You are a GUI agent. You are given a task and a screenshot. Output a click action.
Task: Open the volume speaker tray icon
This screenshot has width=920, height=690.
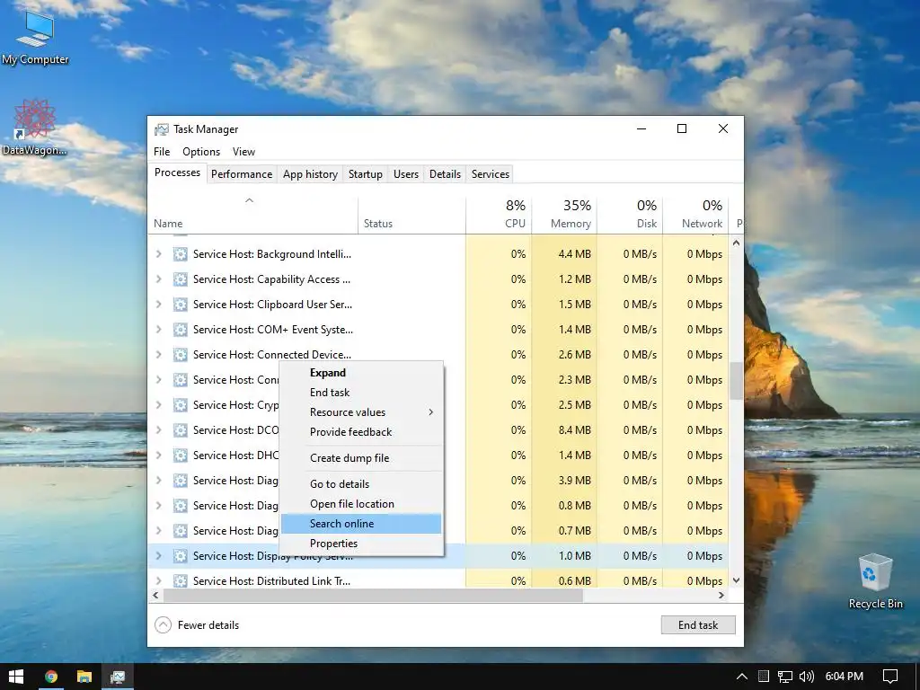tap(806, 677)
